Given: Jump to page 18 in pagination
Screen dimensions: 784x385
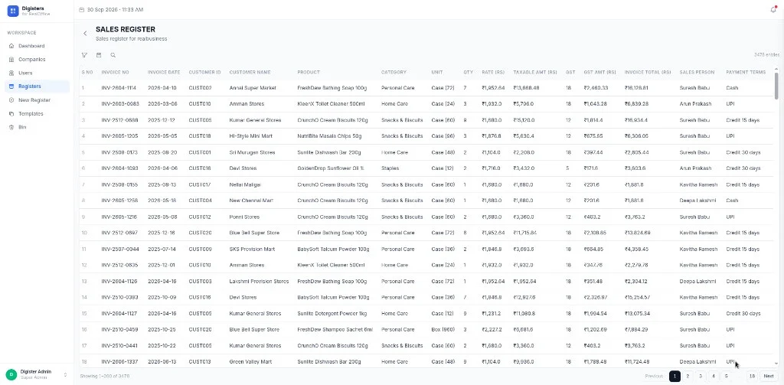Looking at the screenshot, I should (752, 376).
